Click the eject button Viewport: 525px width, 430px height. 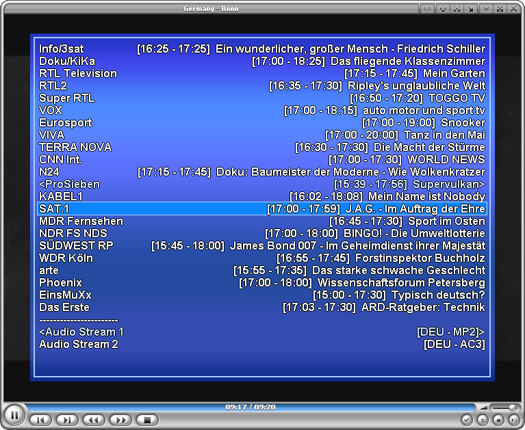(x=483, y=419)
